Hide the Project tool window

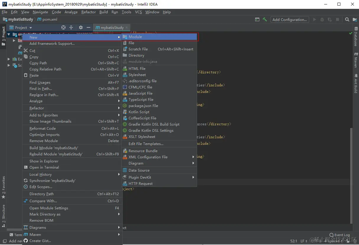coord(88,27)
